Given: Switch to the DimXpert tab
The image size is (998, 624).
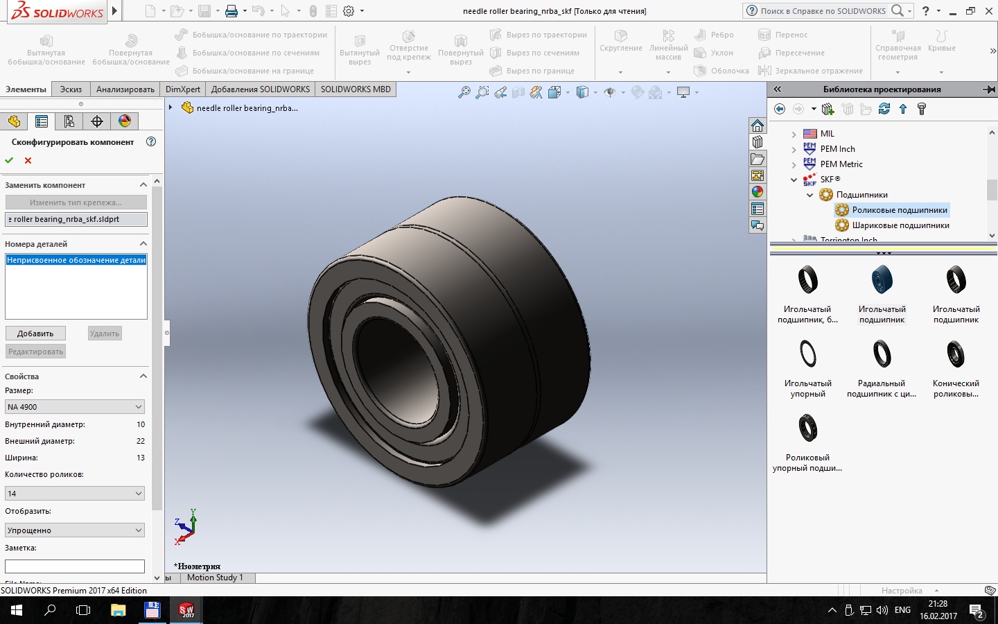Looking at the screenshot, I should coord(183,89).
